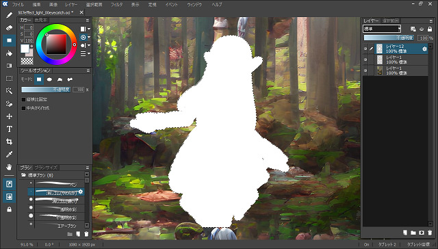Viewport: 438px width, 249px height.
Task: Click the H value input field
Action: pos(29,27)
